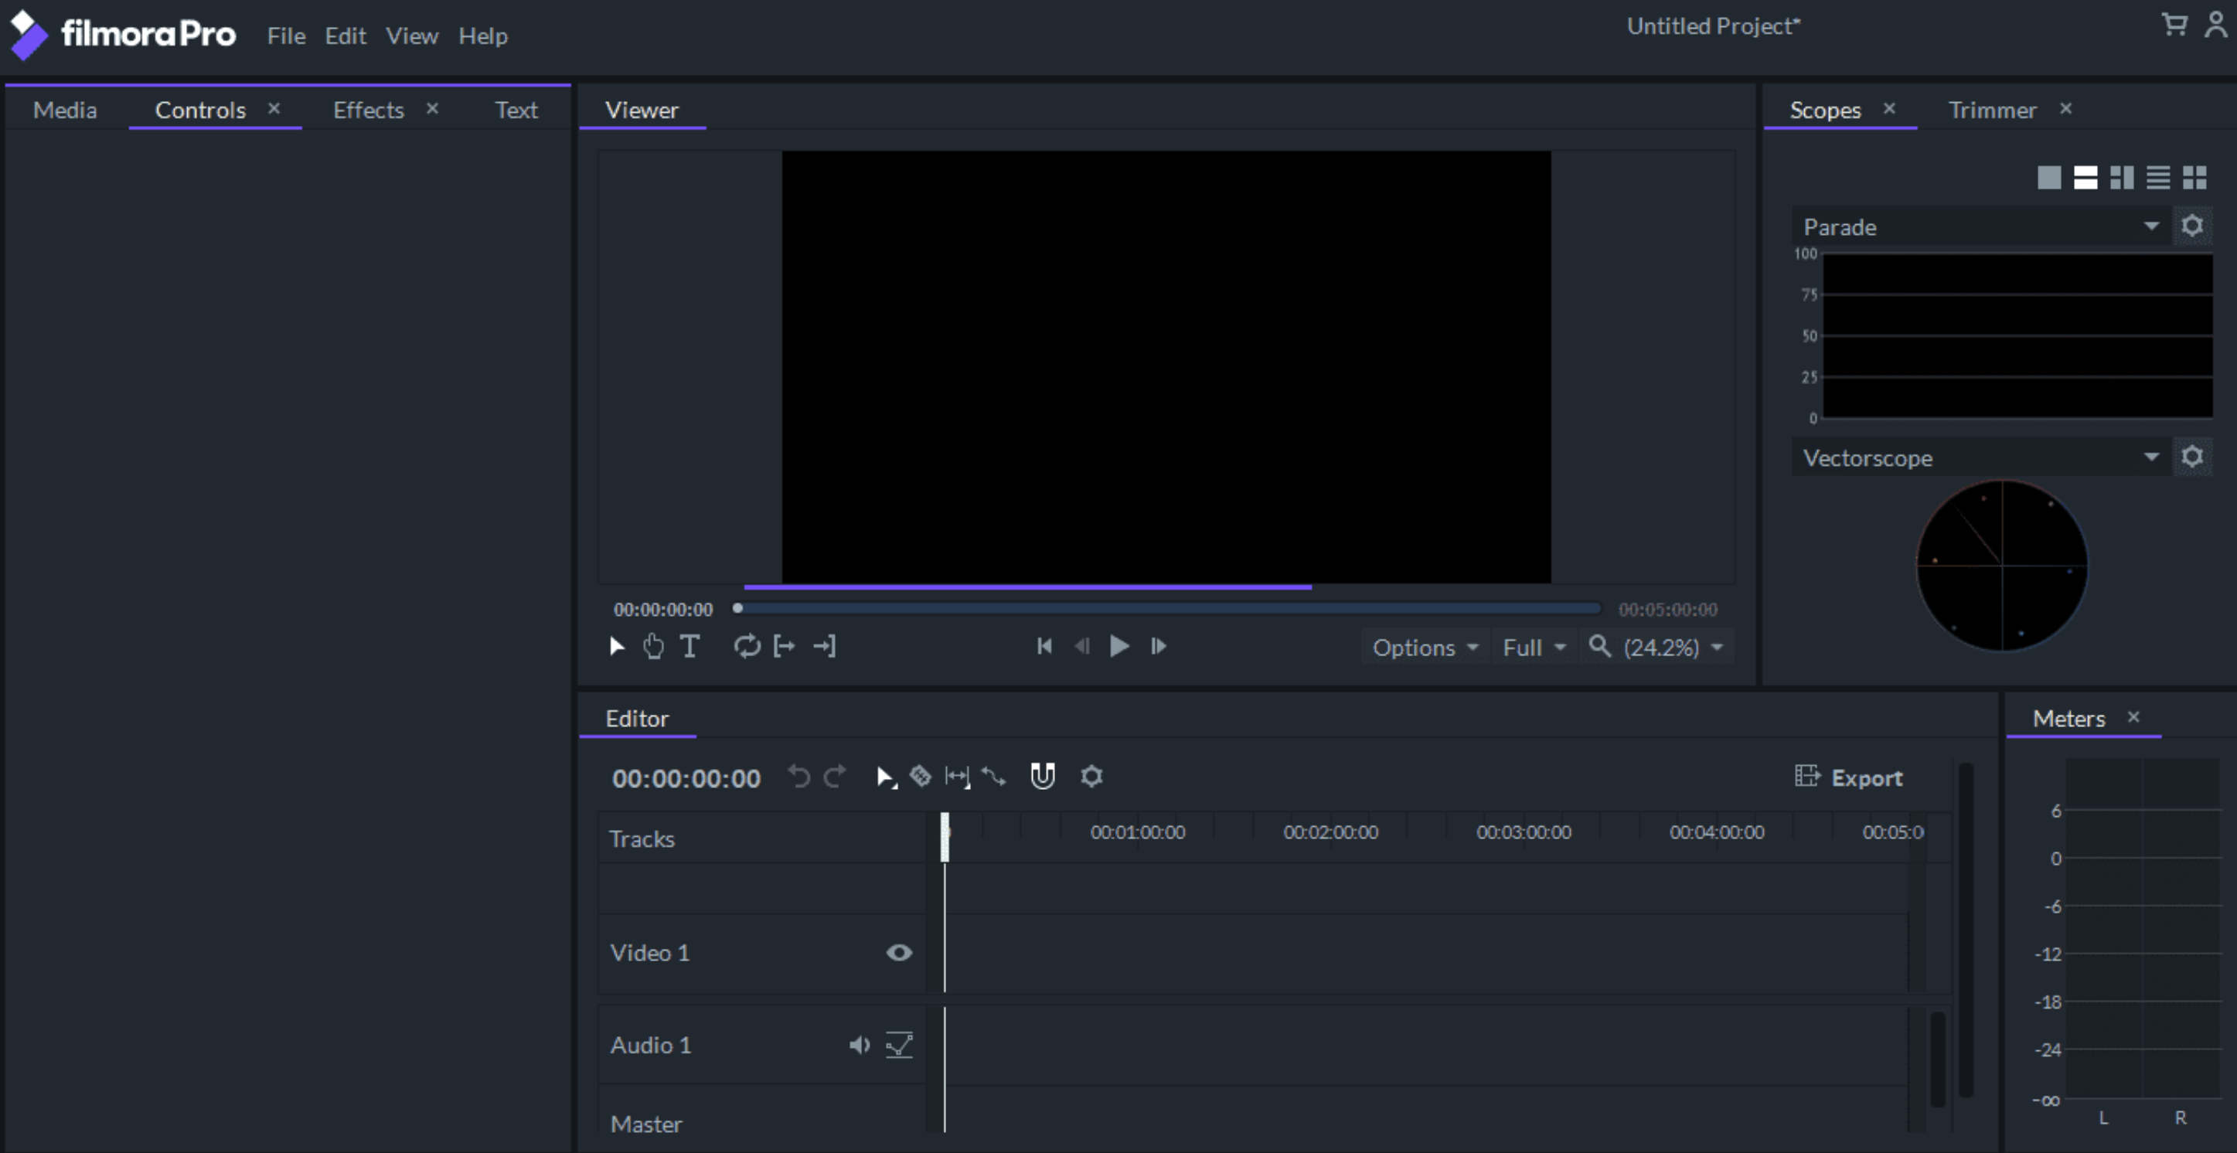Image resolution: width=2237 pixels, height=1153 pixels.
Task: Select the Slip tool in editor
Action: click(958, 776)
